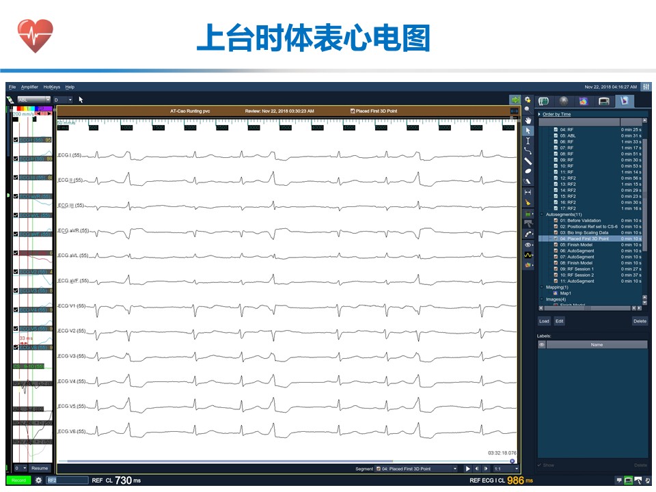The height and width of the screenshot is (492, 656).
Task: Open the small dropdown left of Resume
Action: 20,468
